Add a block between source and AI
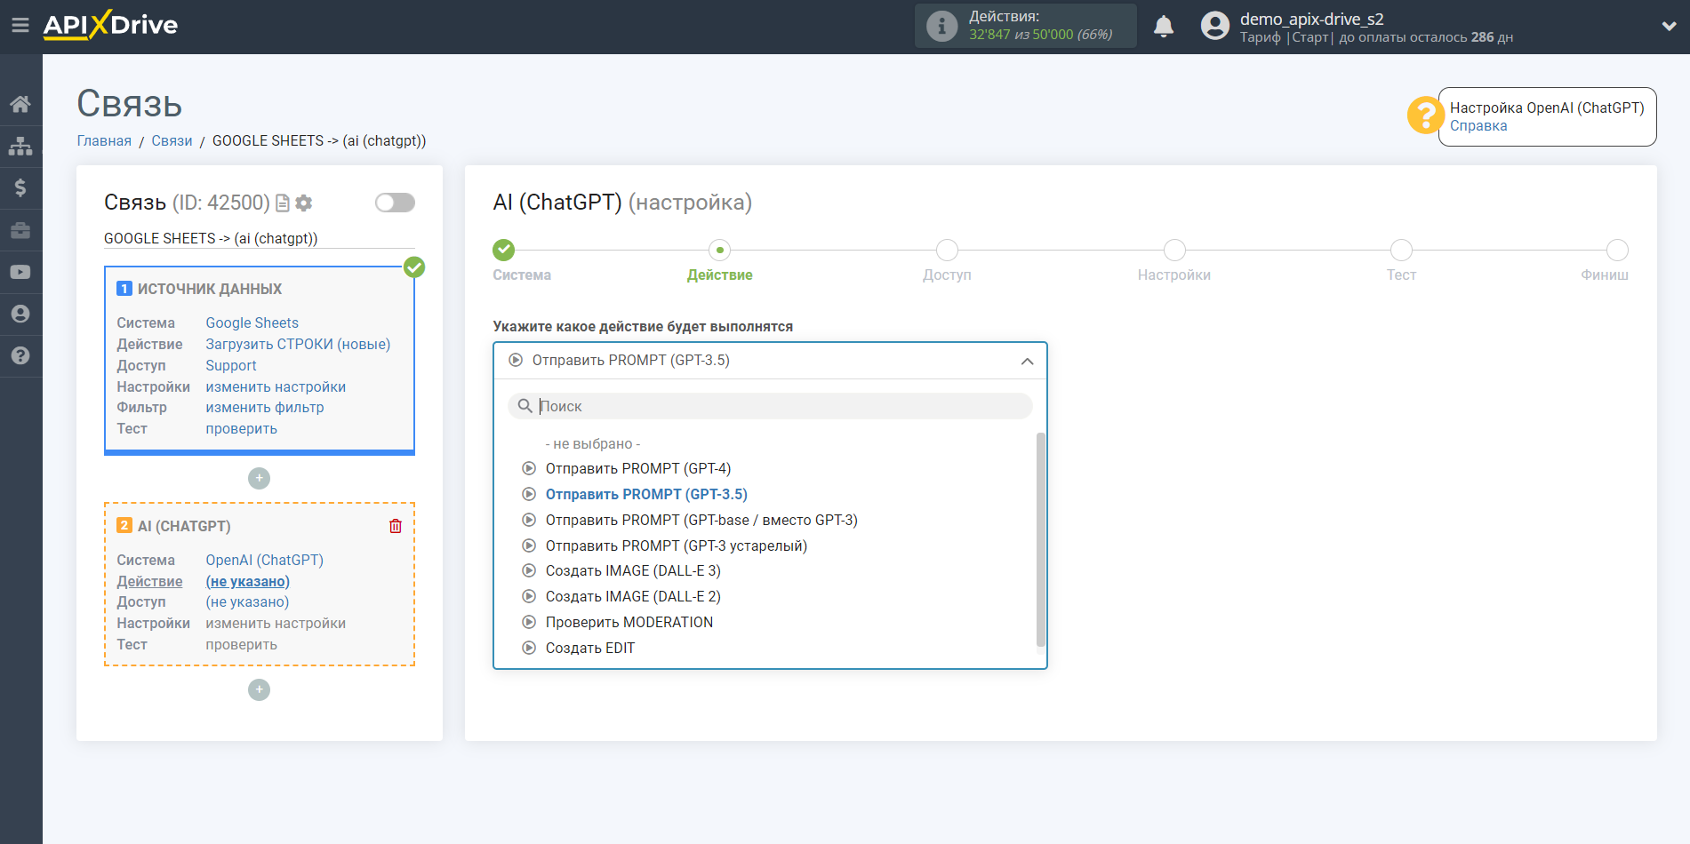Viewport: 1690px width, 844px height. point(259,478)
